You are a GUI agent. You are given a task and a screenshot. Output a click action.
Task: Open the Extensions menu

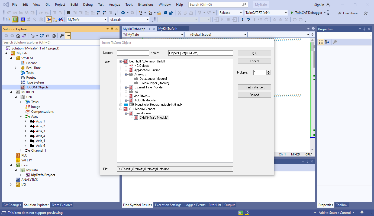146,5
